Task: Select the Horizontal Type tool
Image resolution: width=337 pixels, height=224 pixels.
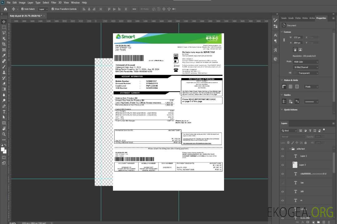Action: pos(4,112)
